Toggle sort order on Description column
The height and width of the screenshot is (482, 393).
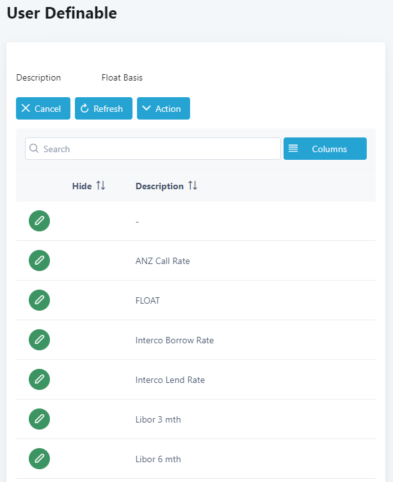193,186
